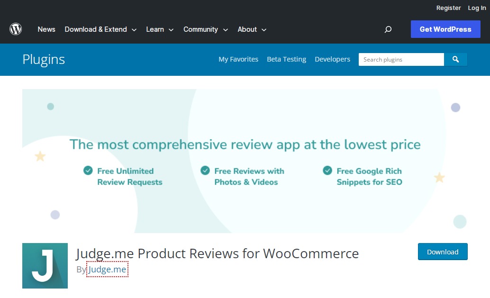Click the plugin banner image
490x298 pixels.
click(245, 161)
